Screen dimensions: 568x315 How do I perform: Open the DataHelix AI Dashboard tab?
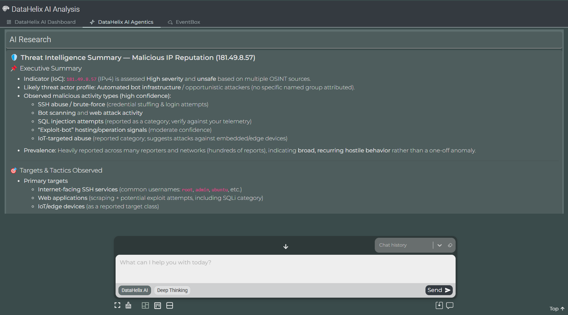tap(41, 22)
